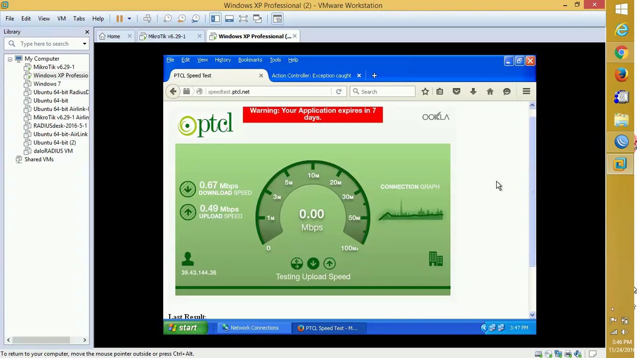This screenshot has height=358, width=637.
Task: Click the library horizontal scrollbar right arrow
Action: 85,340
